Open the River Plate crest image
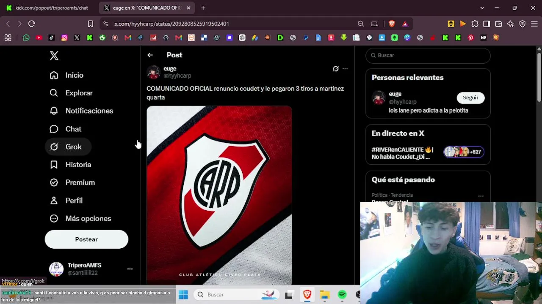 [x=219, y=195]
